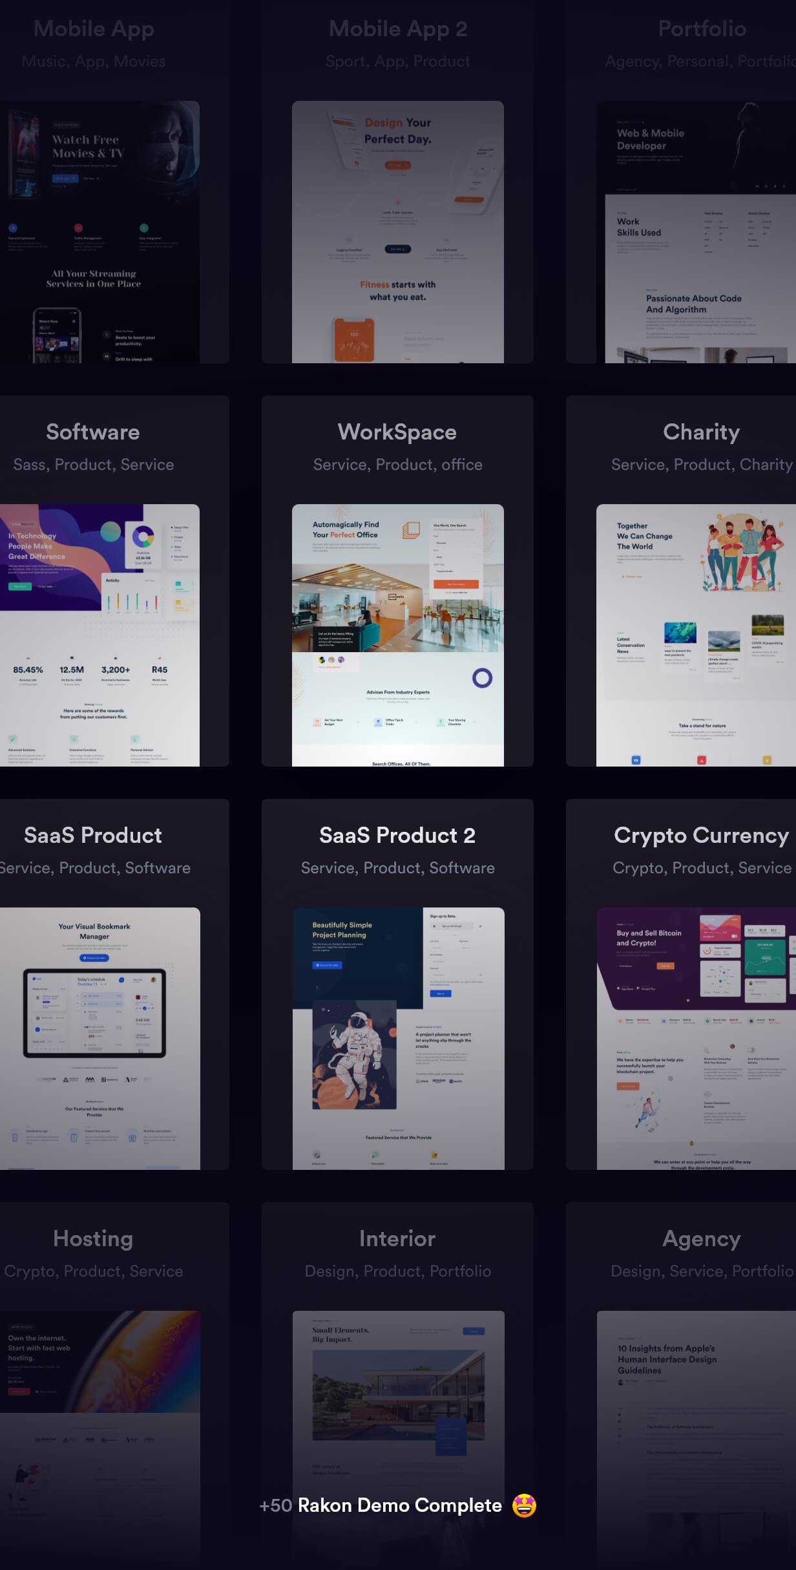
Task: Select the SaaS Product bookmark manager preview
Action: click(x=99, y=1039)
